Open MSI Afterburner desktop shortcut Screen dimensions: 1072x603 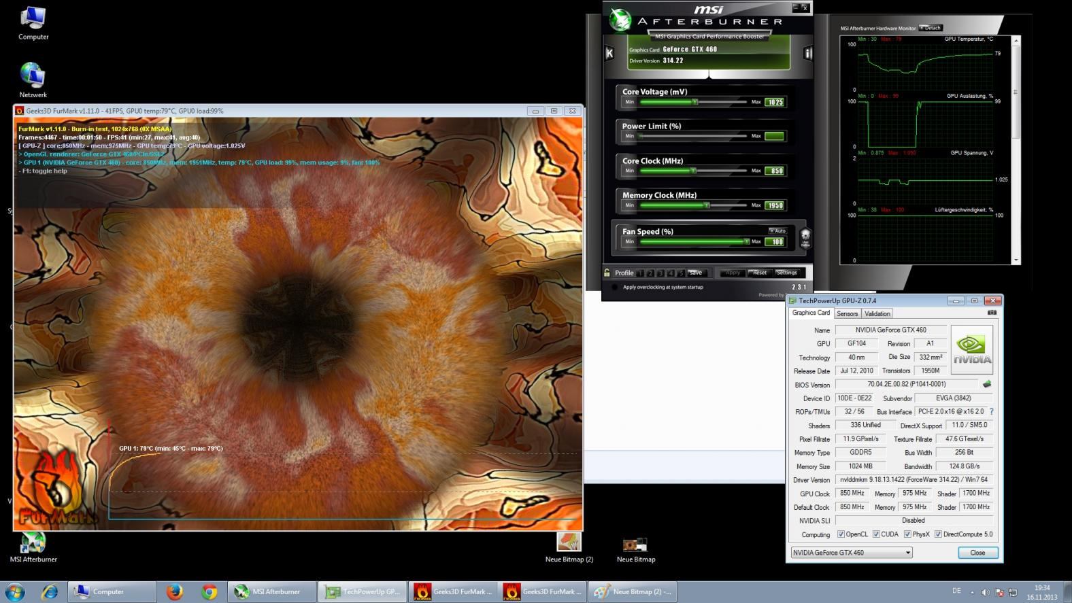33,547
